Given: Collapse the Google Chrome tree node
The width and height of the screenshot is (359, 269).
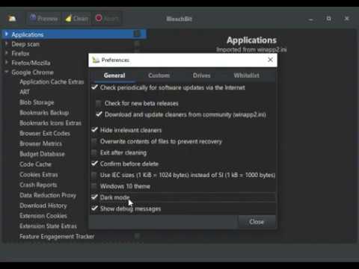Looking at the screenshot, I should [7, 72].
